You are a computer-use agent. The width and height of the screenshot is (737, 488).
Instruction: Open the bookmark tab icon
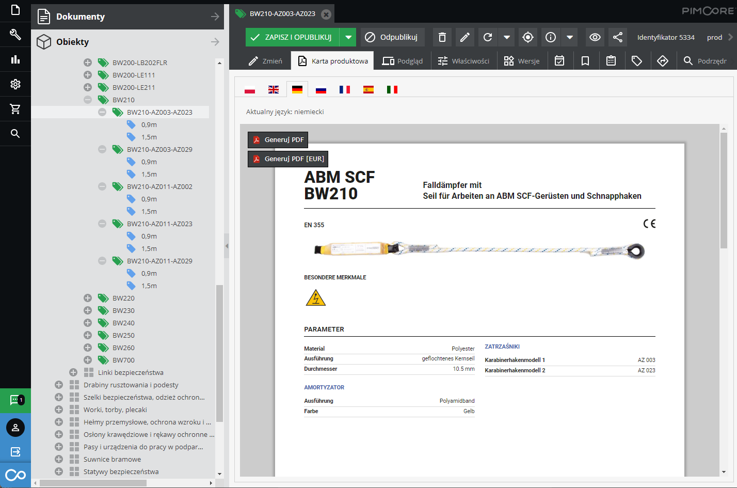[x=585, y=61]
